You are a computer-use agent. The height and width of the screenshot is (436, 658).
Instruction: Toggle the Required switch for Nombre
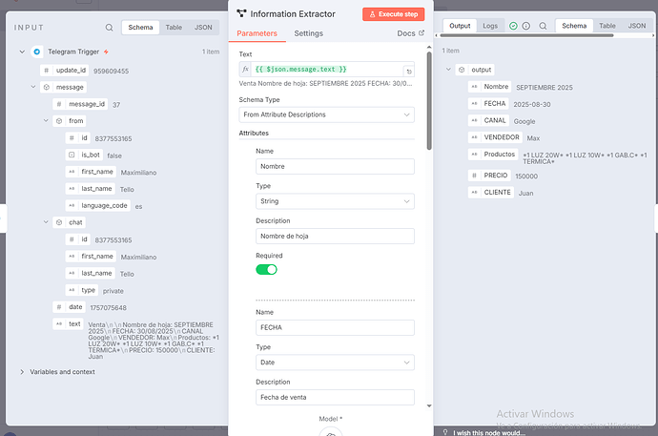pos(266,269)
